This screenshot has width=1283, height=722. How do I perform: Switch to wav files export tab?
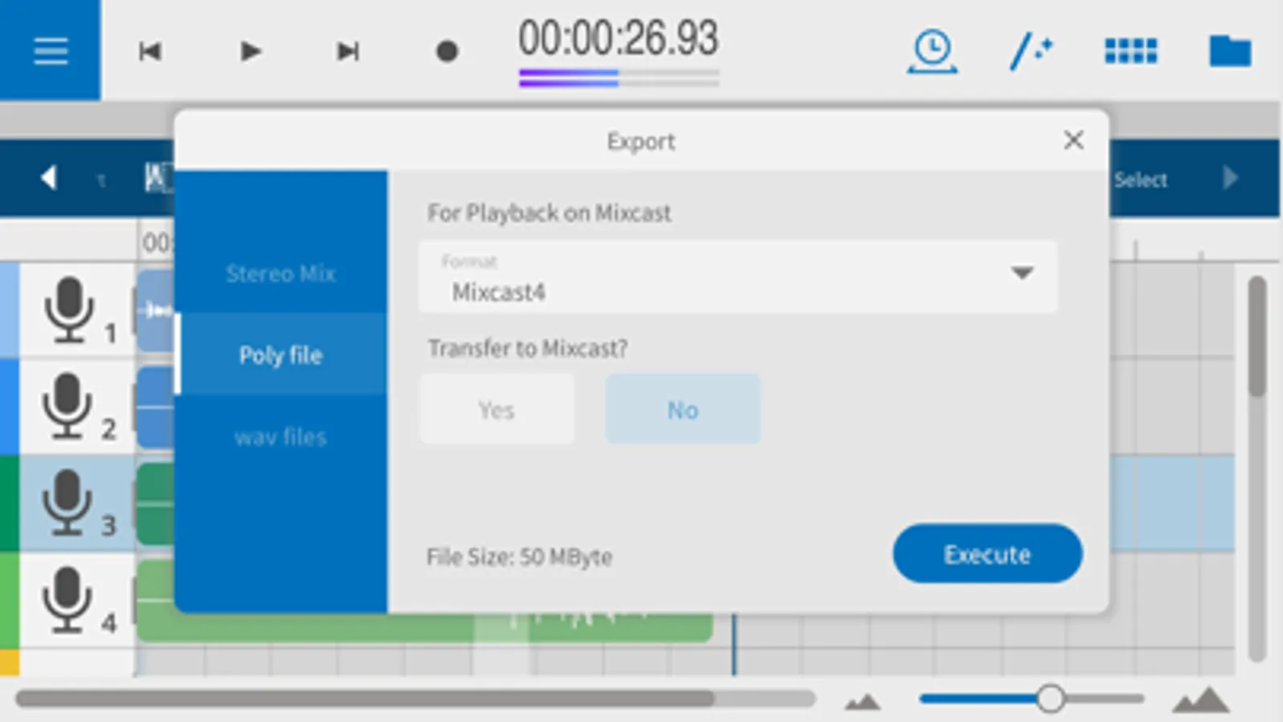tap(281, 436)
